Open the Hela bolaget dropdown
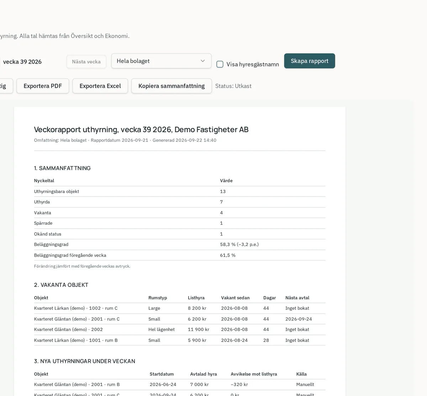Image resolution: width=427 pixels, height=396 pixels. pos(161,61)
